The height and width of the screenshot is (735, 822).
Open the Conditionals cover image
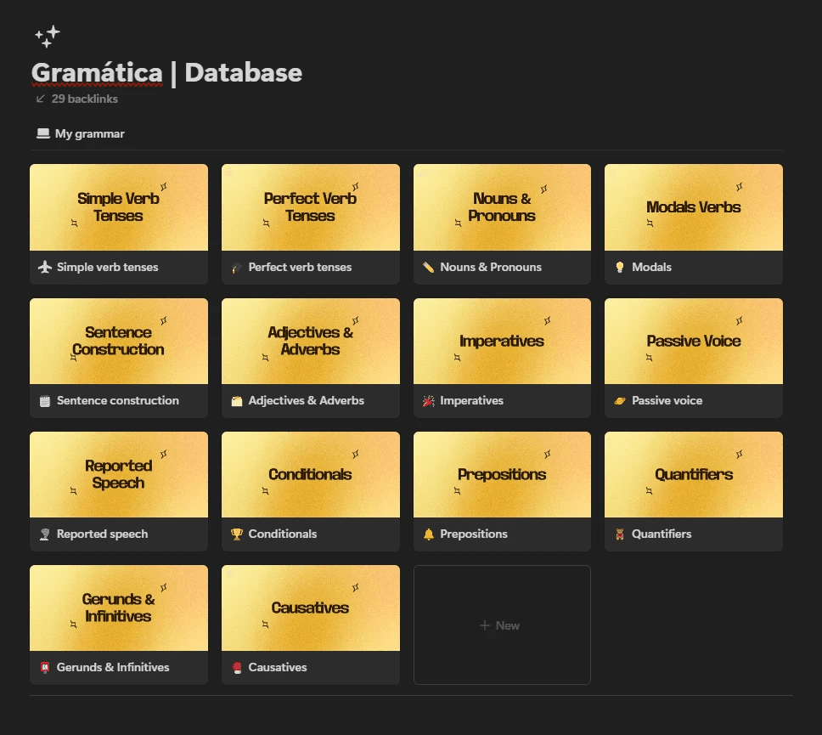pos(311,474)
